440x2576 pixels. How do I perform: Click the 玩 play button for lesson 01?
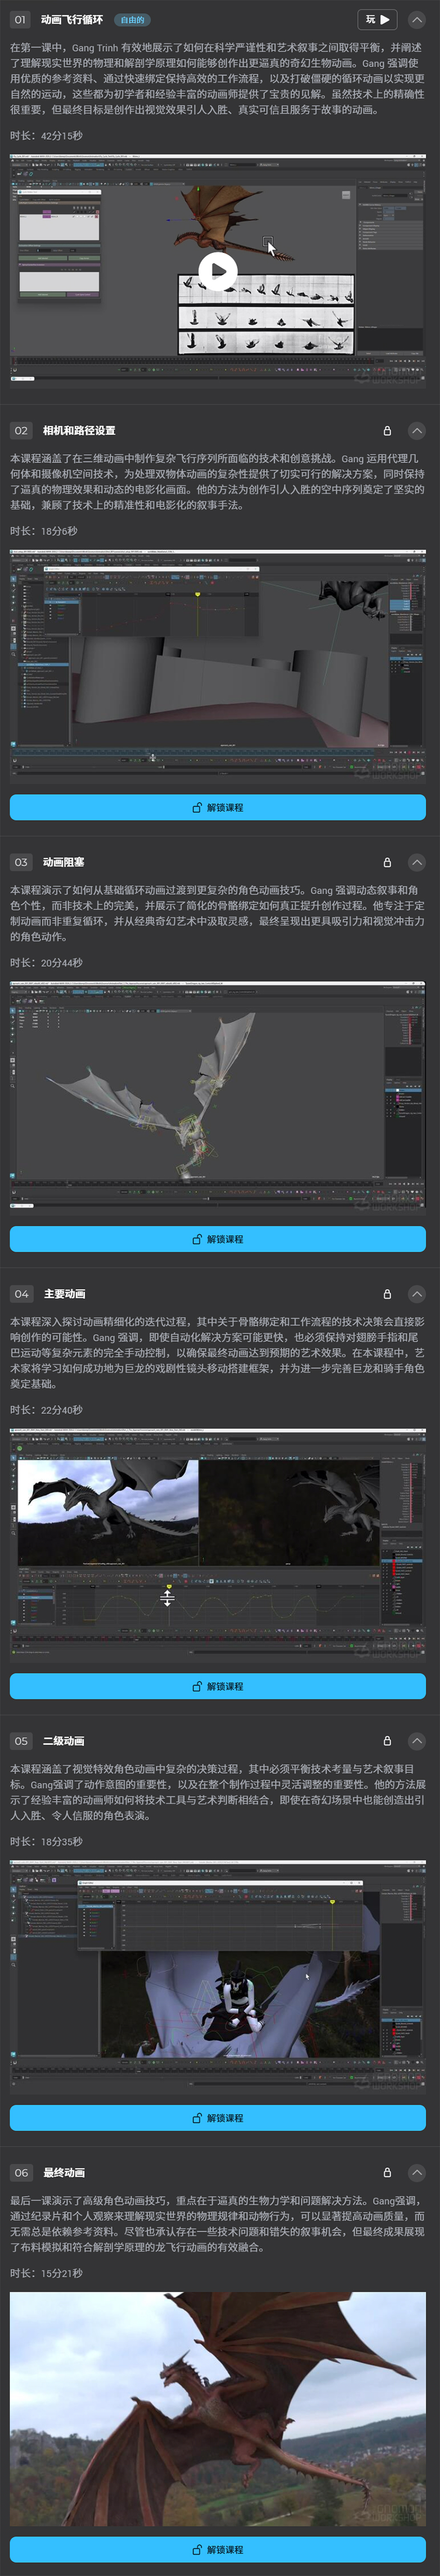377,19
